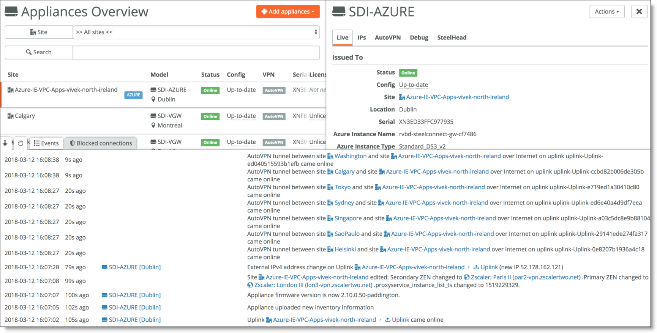Click the hand pause icon in events bar
This screenshot has height=333, width=657.
21,143
